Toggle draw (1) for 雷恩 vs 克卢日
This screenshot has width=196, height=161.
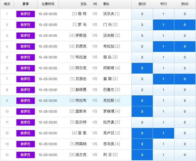tap(164, 133)
